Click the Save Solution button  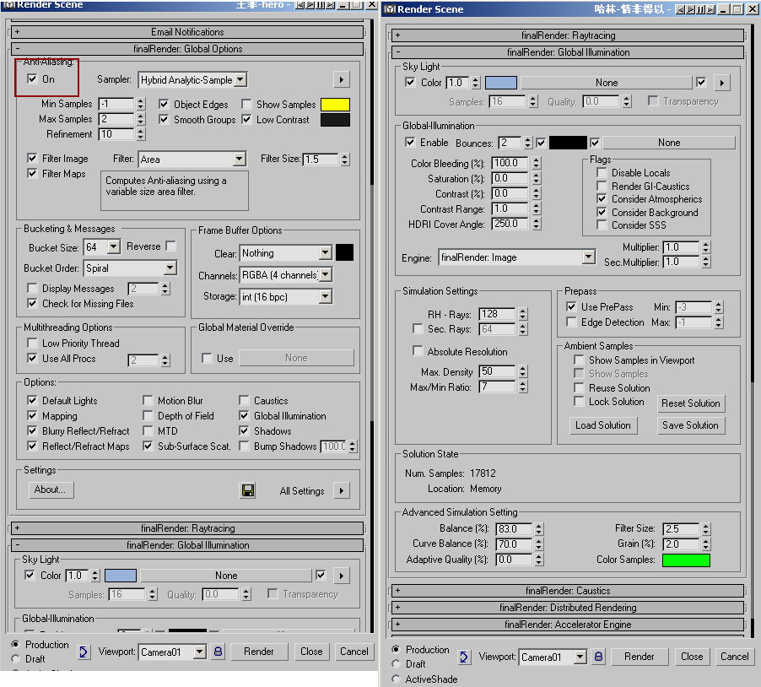click(691, 425)
